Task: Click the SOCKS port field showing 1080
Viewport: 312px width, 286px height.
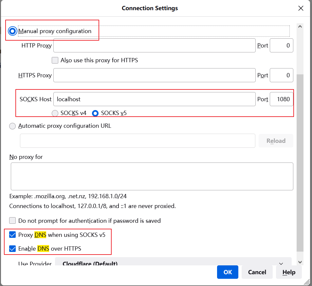Action: (x=281, y=99)
